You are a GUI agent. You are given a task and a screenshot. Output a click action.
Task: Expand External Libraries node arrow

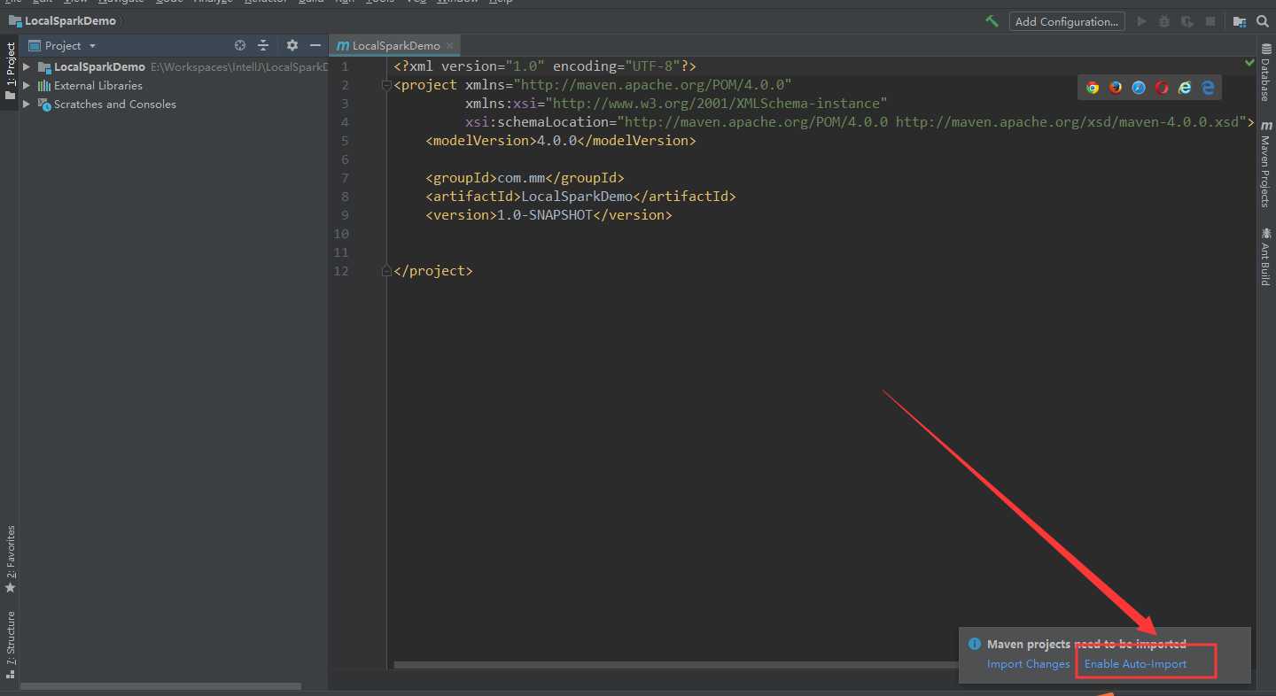(27, 85)
